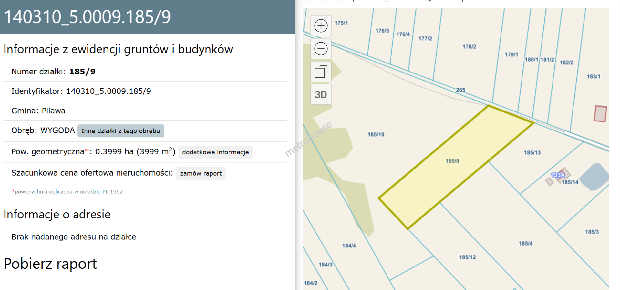The image size is (620, 290).
Task: Zoom out on the map
Action: (321, 49)
